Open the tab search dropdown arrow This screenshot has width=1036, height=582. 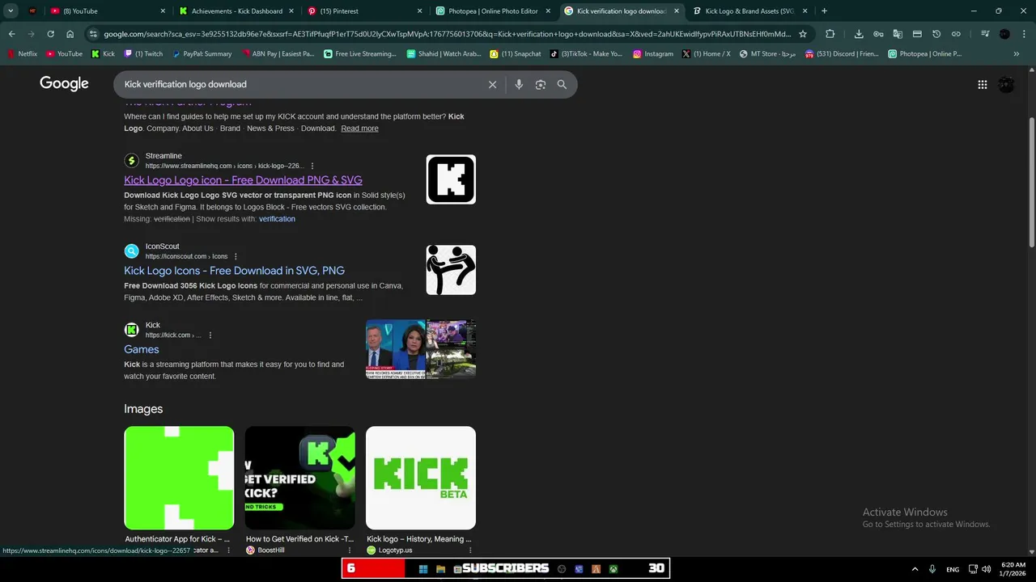(11, 11)
